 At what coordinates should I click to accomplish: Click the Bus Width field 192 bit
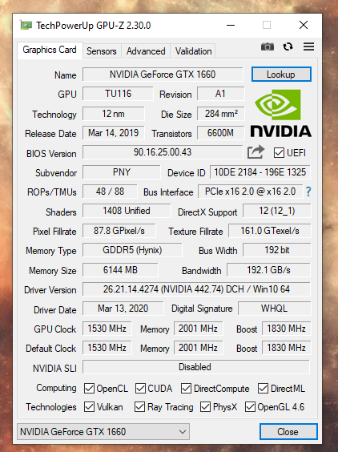(x=277, y=250)
